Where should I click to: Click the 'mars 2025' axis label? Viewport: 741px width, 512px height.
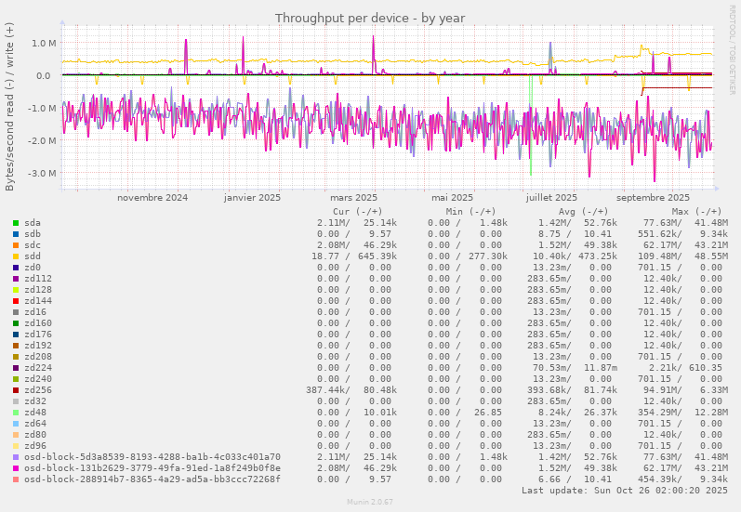click(353, 198)
